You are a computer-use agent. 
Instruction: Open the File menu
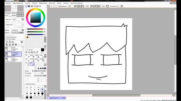click(8, 3)
